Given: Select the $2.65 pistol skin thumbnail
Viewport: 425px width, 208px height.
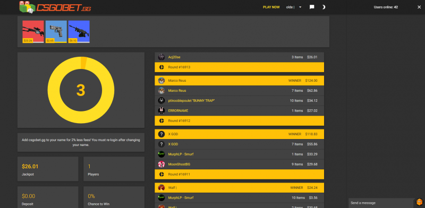Looking at the screenshot, I should [x=56, y=32].
